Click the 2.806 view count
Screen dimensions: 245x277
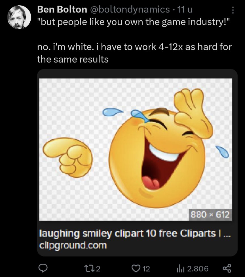[x=198, y=269]
